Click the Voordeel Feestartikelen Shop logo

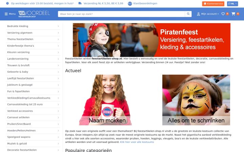click(x=34, y=14)
